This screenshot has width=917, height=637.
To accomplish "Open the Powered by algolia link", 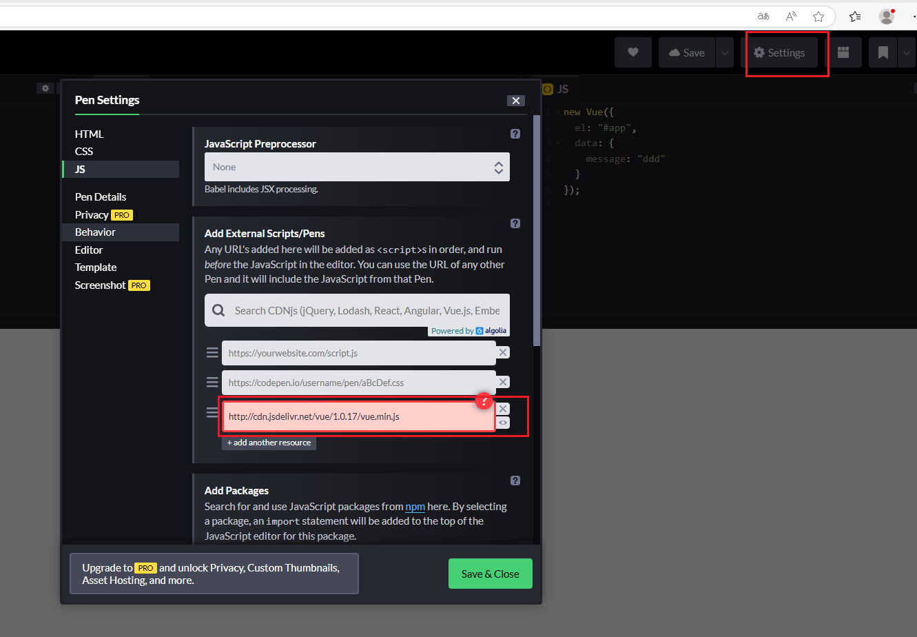I will tap(468, 331).
